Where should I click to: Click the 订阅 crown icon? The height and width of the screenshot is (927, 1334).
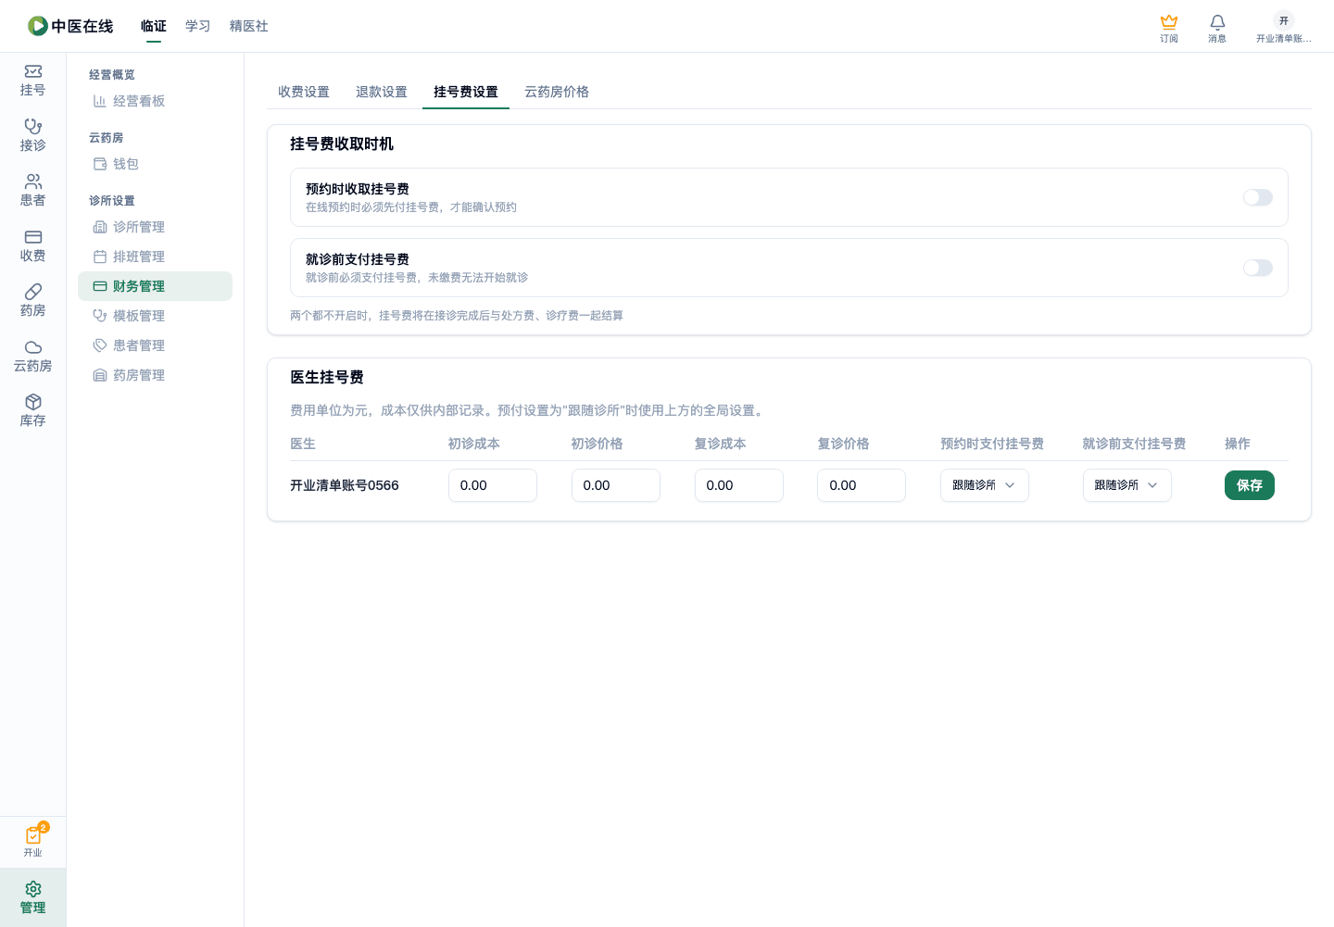coord(1169,28)
